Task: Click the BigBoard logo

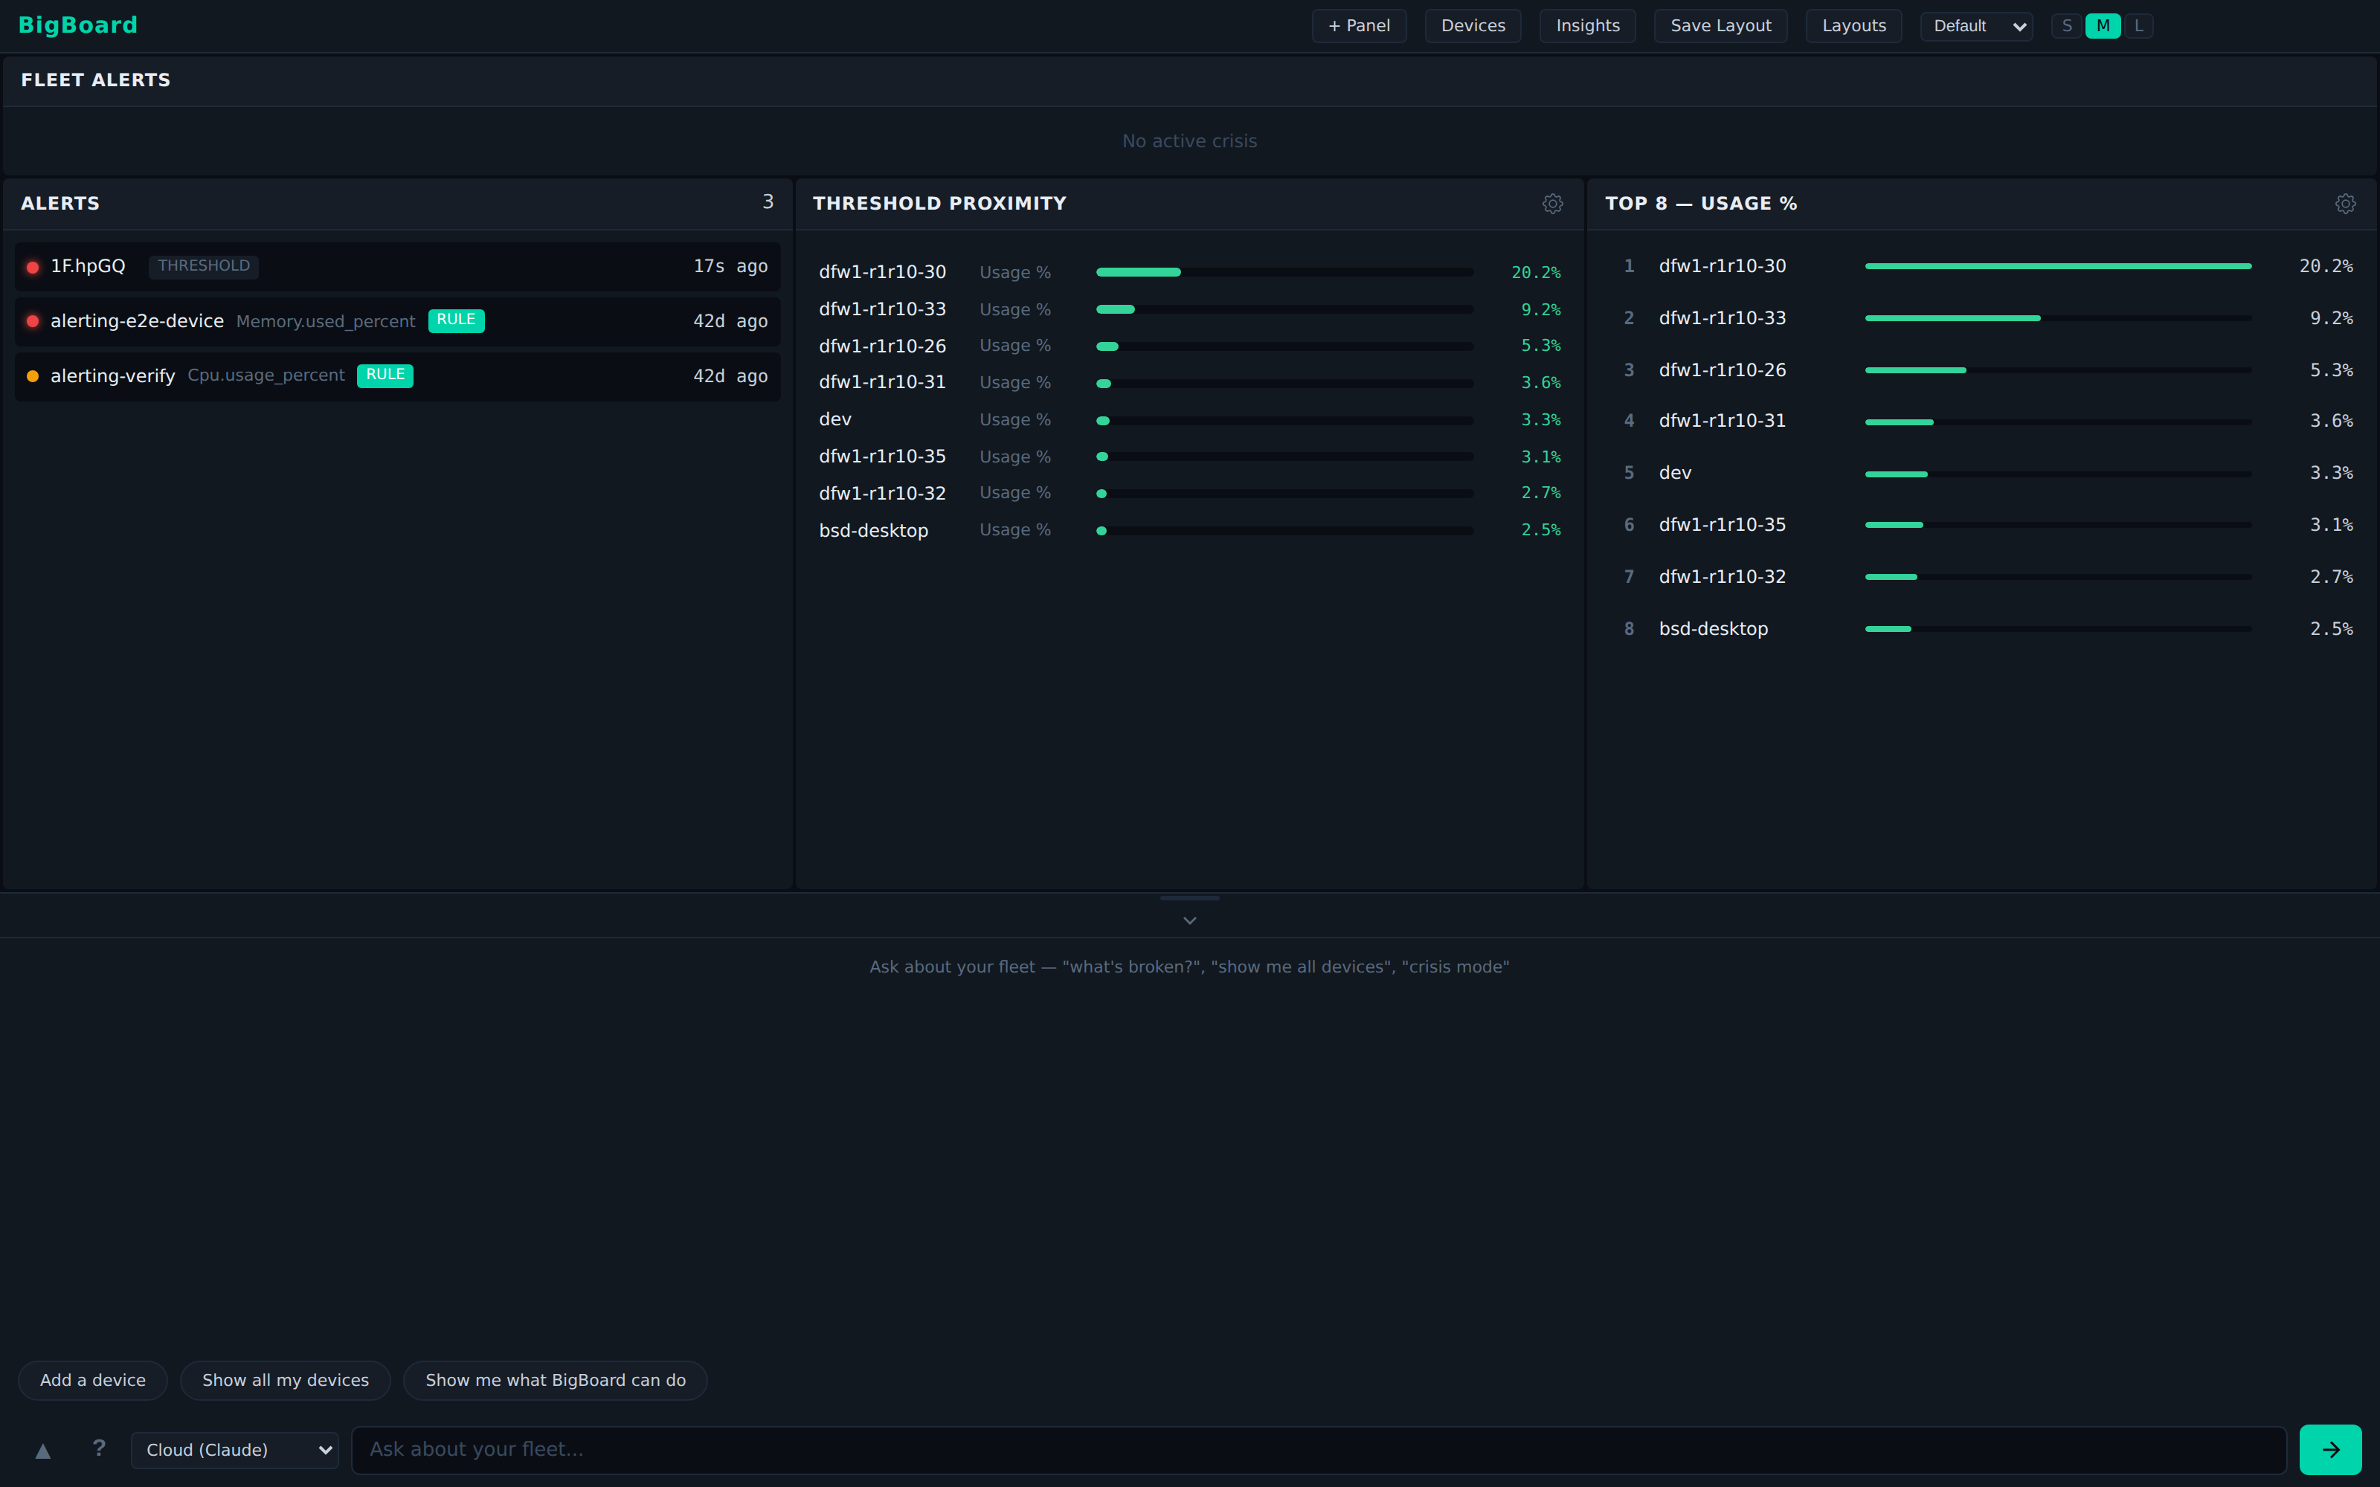Action: click(x=77, y=25)
